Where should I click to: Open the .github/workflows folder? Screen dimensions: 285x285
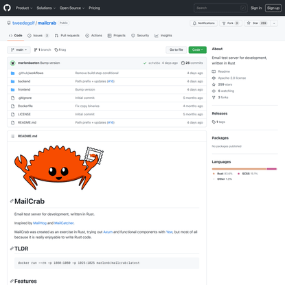point(31,73)
